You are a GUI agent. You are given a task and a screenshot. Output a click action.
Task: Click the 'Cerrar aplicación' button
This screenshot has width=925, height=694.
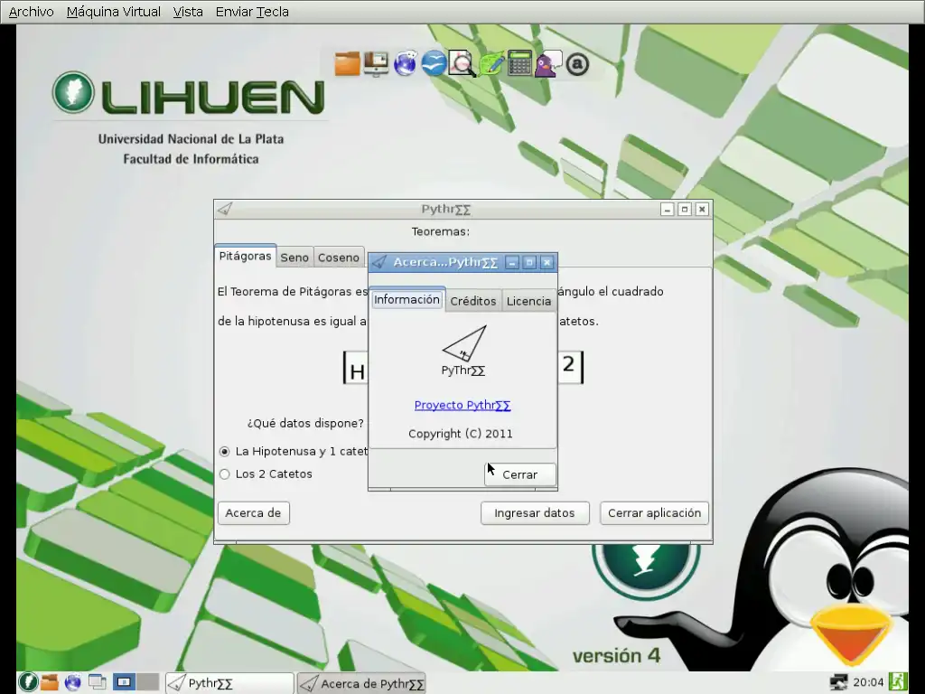(x=654, y=513)
